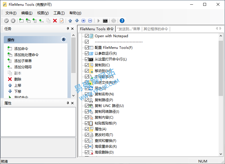The width and height of the screenshot is (225, 164).
Task: Click the duplicate copy toolbar icon
Action: pyautogui.click(x=48, y=21)
